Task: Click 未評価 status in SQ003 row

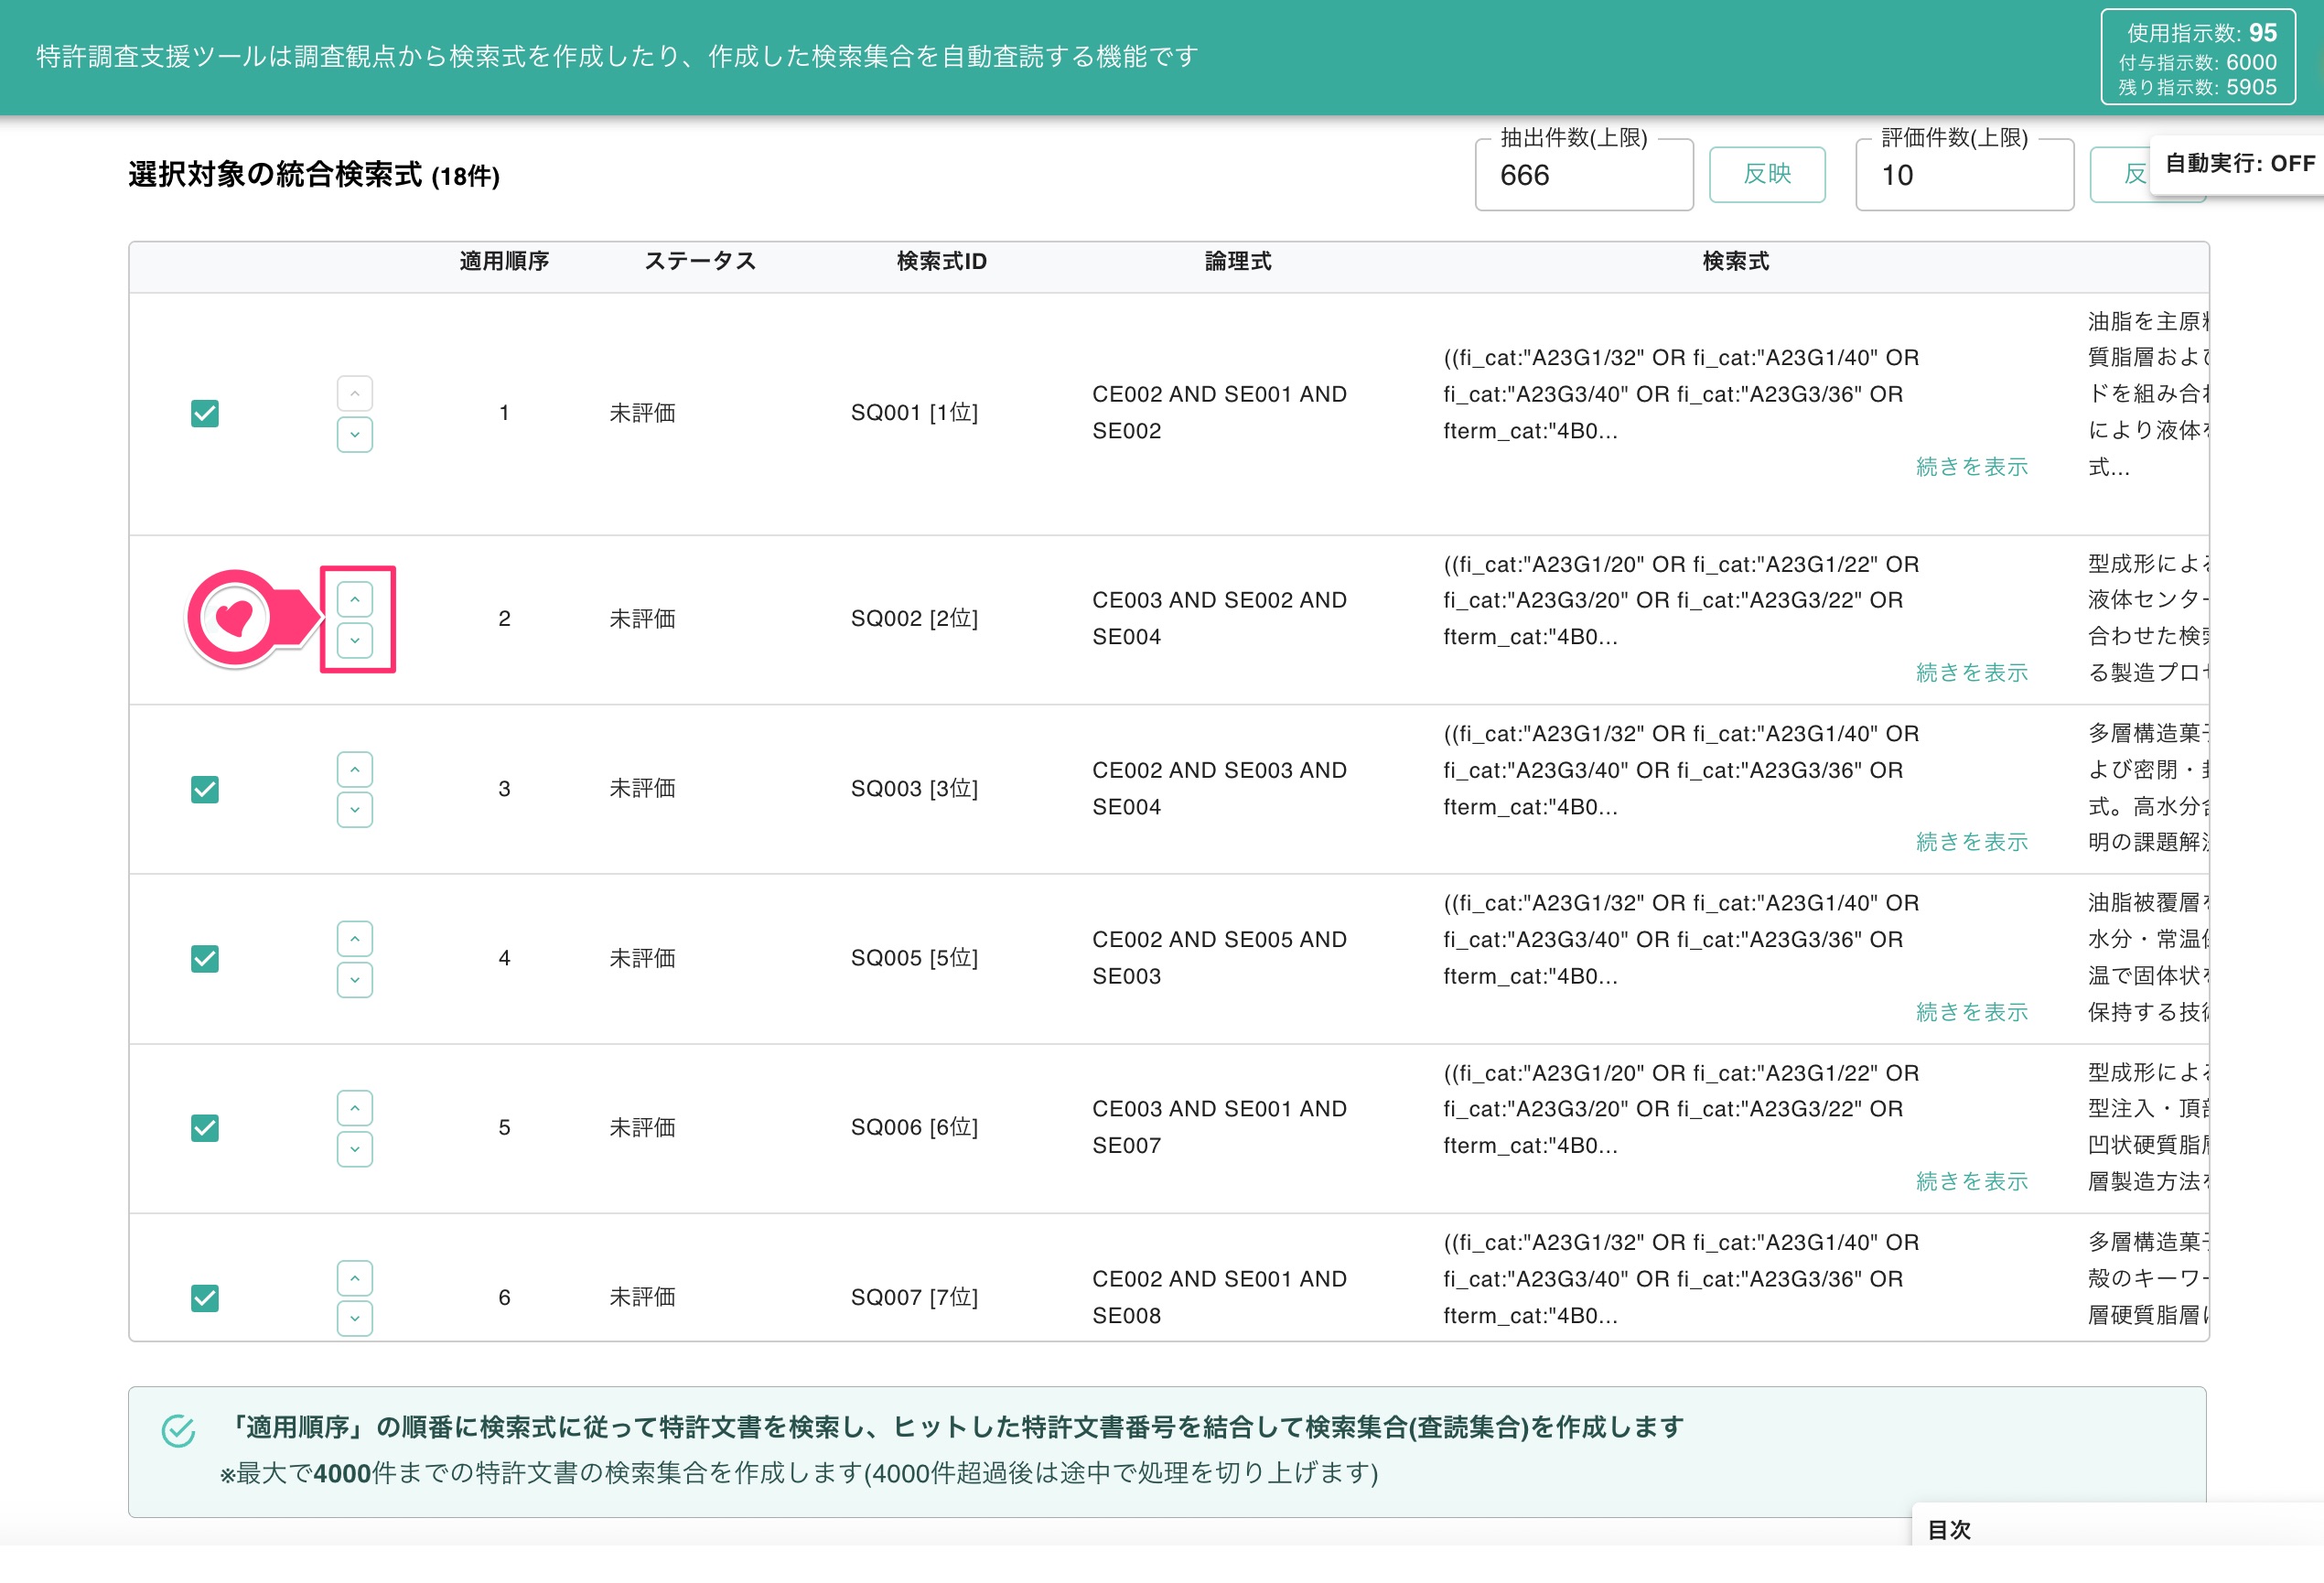Action: [x=642, y=789]
